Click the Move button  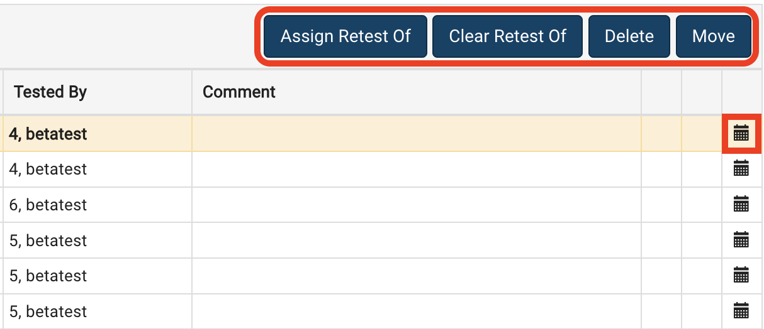(x=714, y=36)
